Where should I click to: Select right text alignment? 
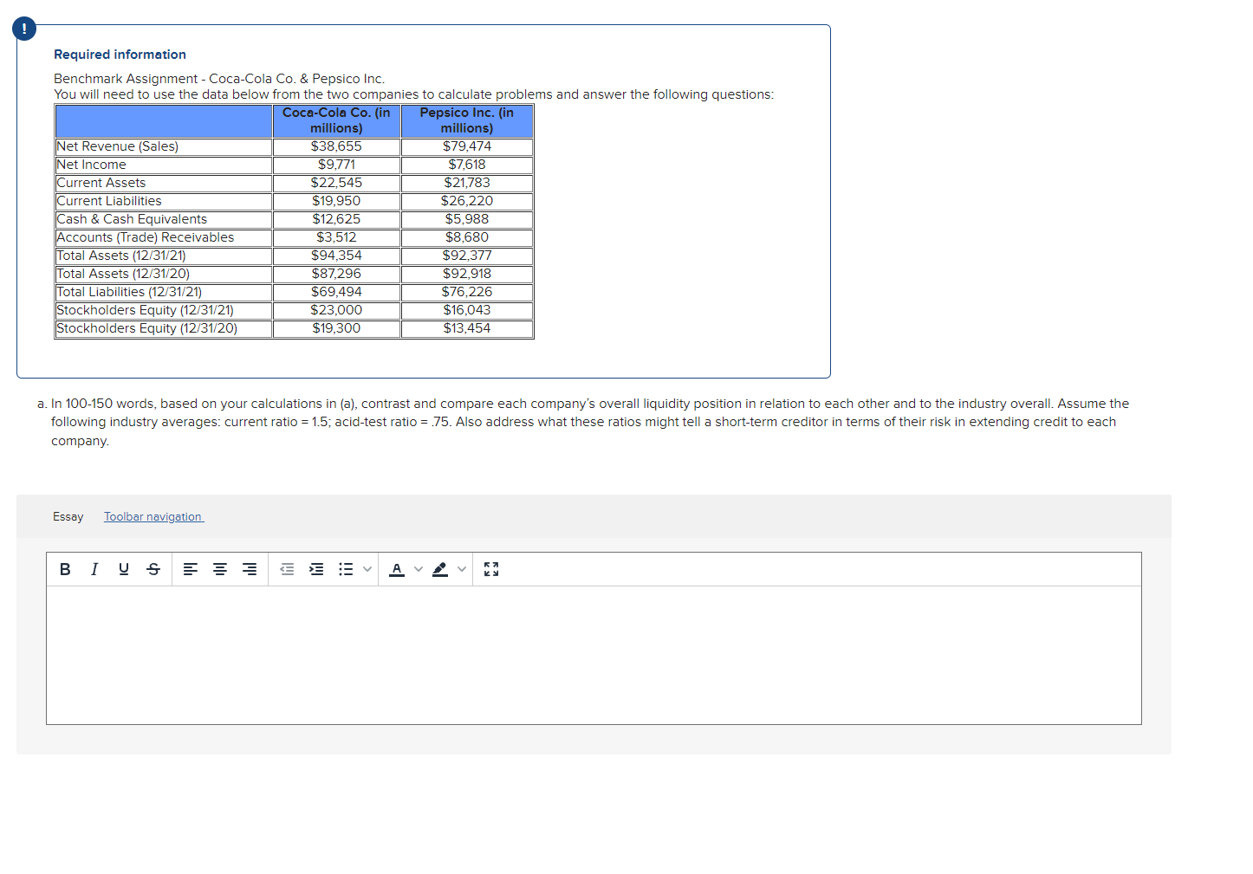249,569
